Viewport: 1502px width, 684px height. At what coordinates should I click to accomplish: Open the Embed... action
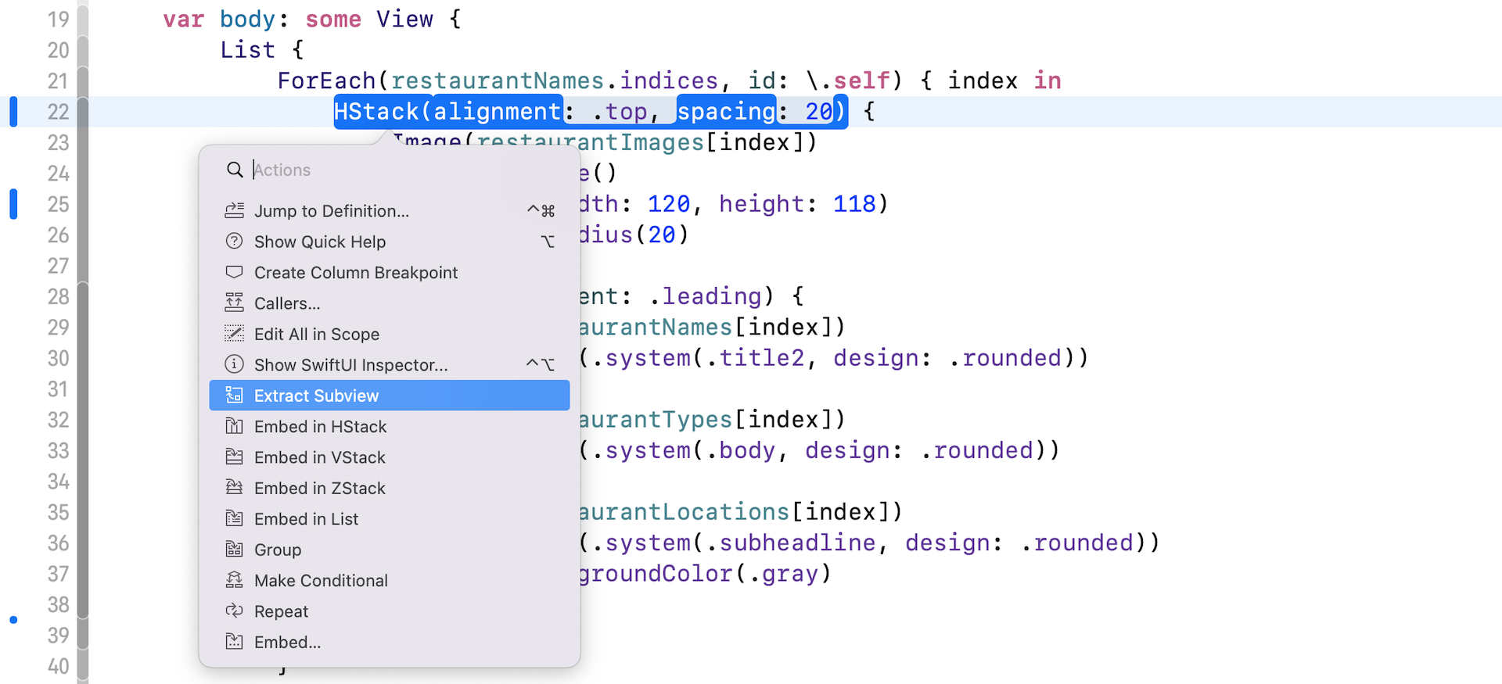[287, 643]
